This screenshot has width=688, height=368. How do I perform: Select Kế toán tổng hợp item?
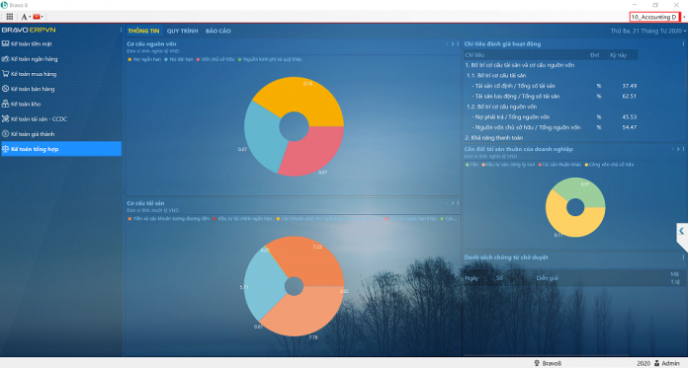[61, 149]
